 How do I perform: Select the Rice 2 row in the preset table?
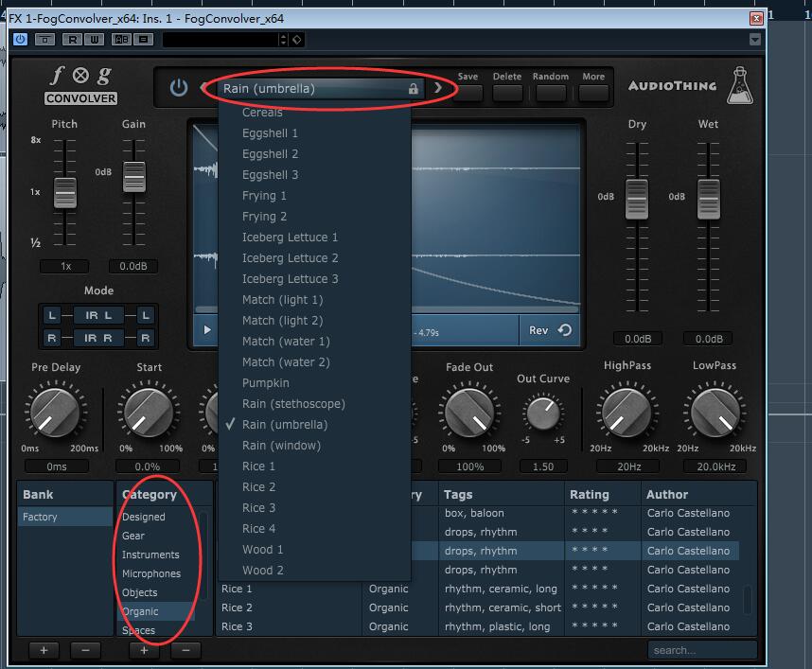click(476, 607)
